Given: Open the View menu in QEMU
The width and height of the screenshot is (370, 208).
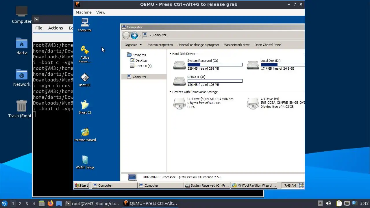Looking at the screenshot, I should [101, 12].
